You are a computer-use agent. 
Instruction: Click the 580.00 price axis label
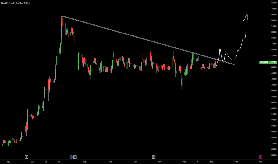coord(274,67)
